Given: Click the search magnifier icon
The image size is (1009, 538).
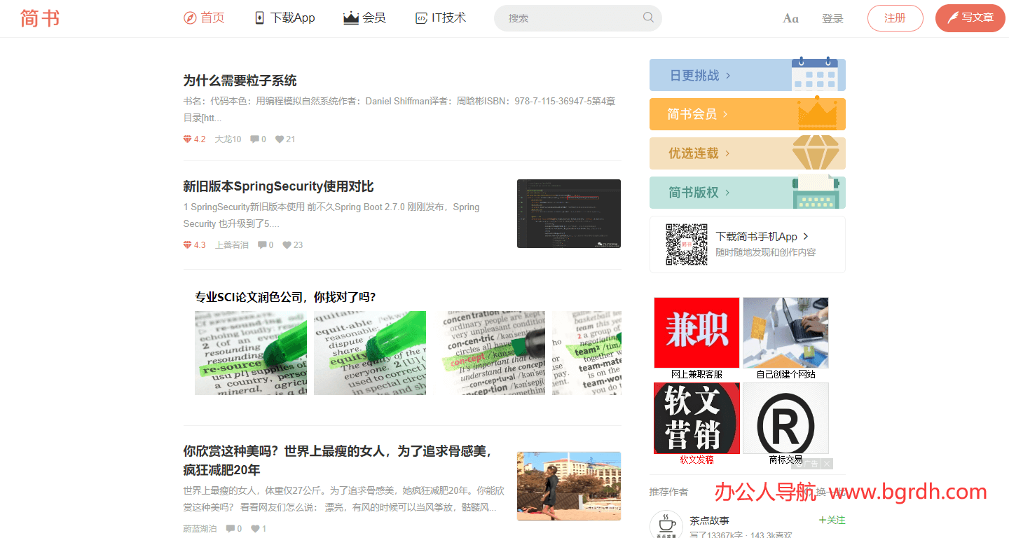Looking at the screenshot, I should (x=647, y=18).
